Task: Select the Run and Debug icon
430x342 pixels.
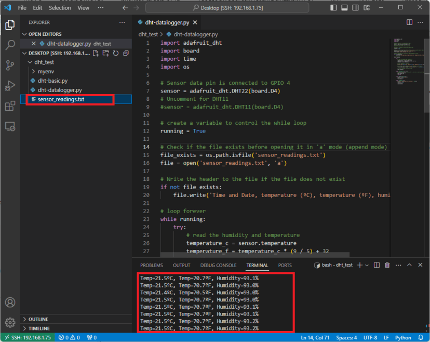Action: click(x=10, y=86)
